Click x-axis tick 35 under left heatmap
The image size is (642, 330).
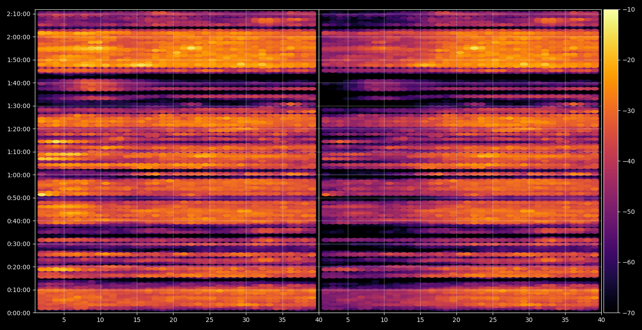pyautogui.click(x=282, y=320)
